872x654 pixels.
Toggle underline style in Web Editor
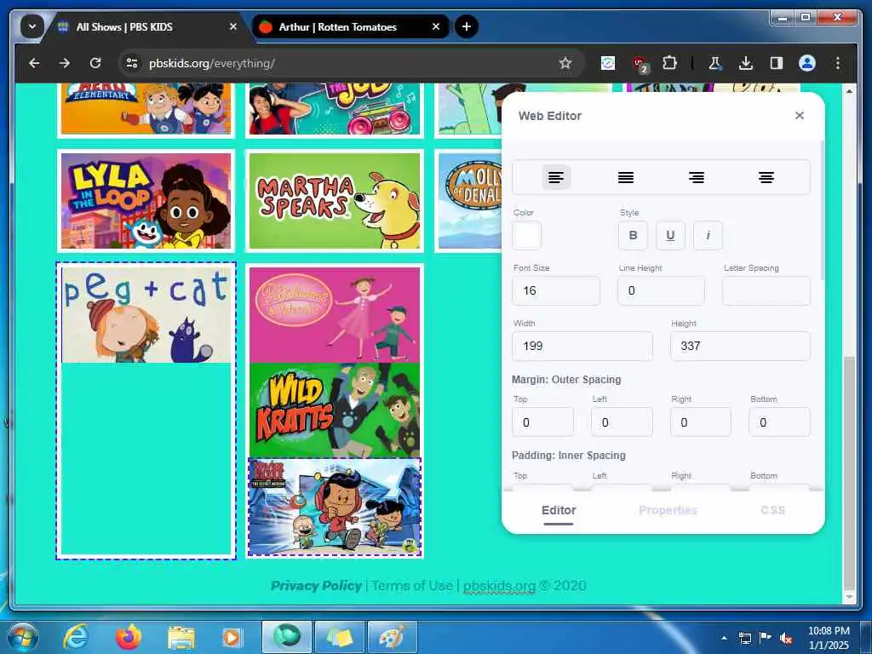pyautogui.click(x=670, y=235)
